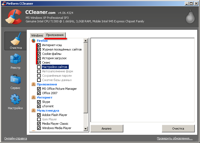Click the empty results output panel
This screenshot has width=200, height=143.
pos(142,80)
